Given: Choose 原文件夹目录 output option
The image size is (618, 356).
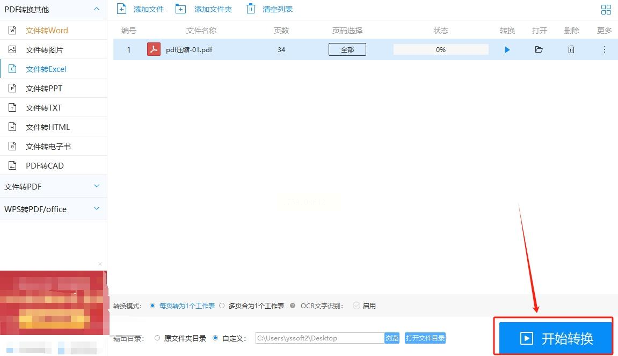Looking at the screenshot, I should [x=157, y=338].
